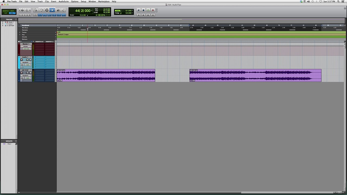Open the Track menu
The width and height of the screenshot is (347, 195).
tap(40, 1)
